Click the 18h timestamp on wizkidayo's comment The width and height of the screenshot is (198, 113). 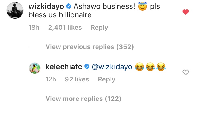tap(34, 28)
